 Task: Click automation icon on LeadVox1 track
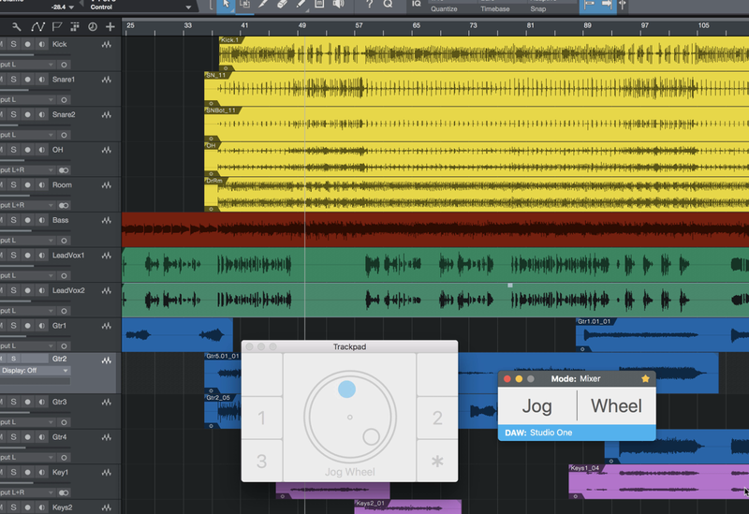(107, 256)
